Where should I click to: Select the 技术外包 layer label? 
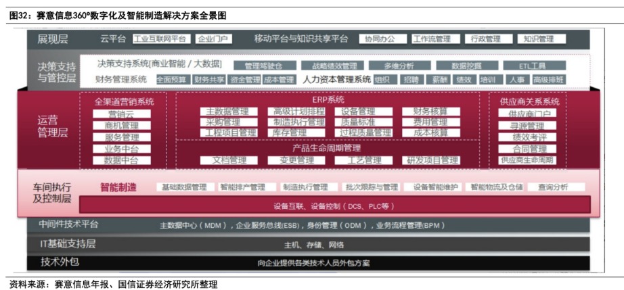tap(60, 262)
